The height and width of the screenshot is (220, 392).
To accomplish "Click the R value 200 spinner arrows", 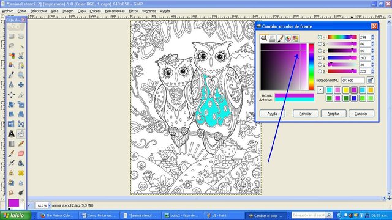I will pos(372,58).
